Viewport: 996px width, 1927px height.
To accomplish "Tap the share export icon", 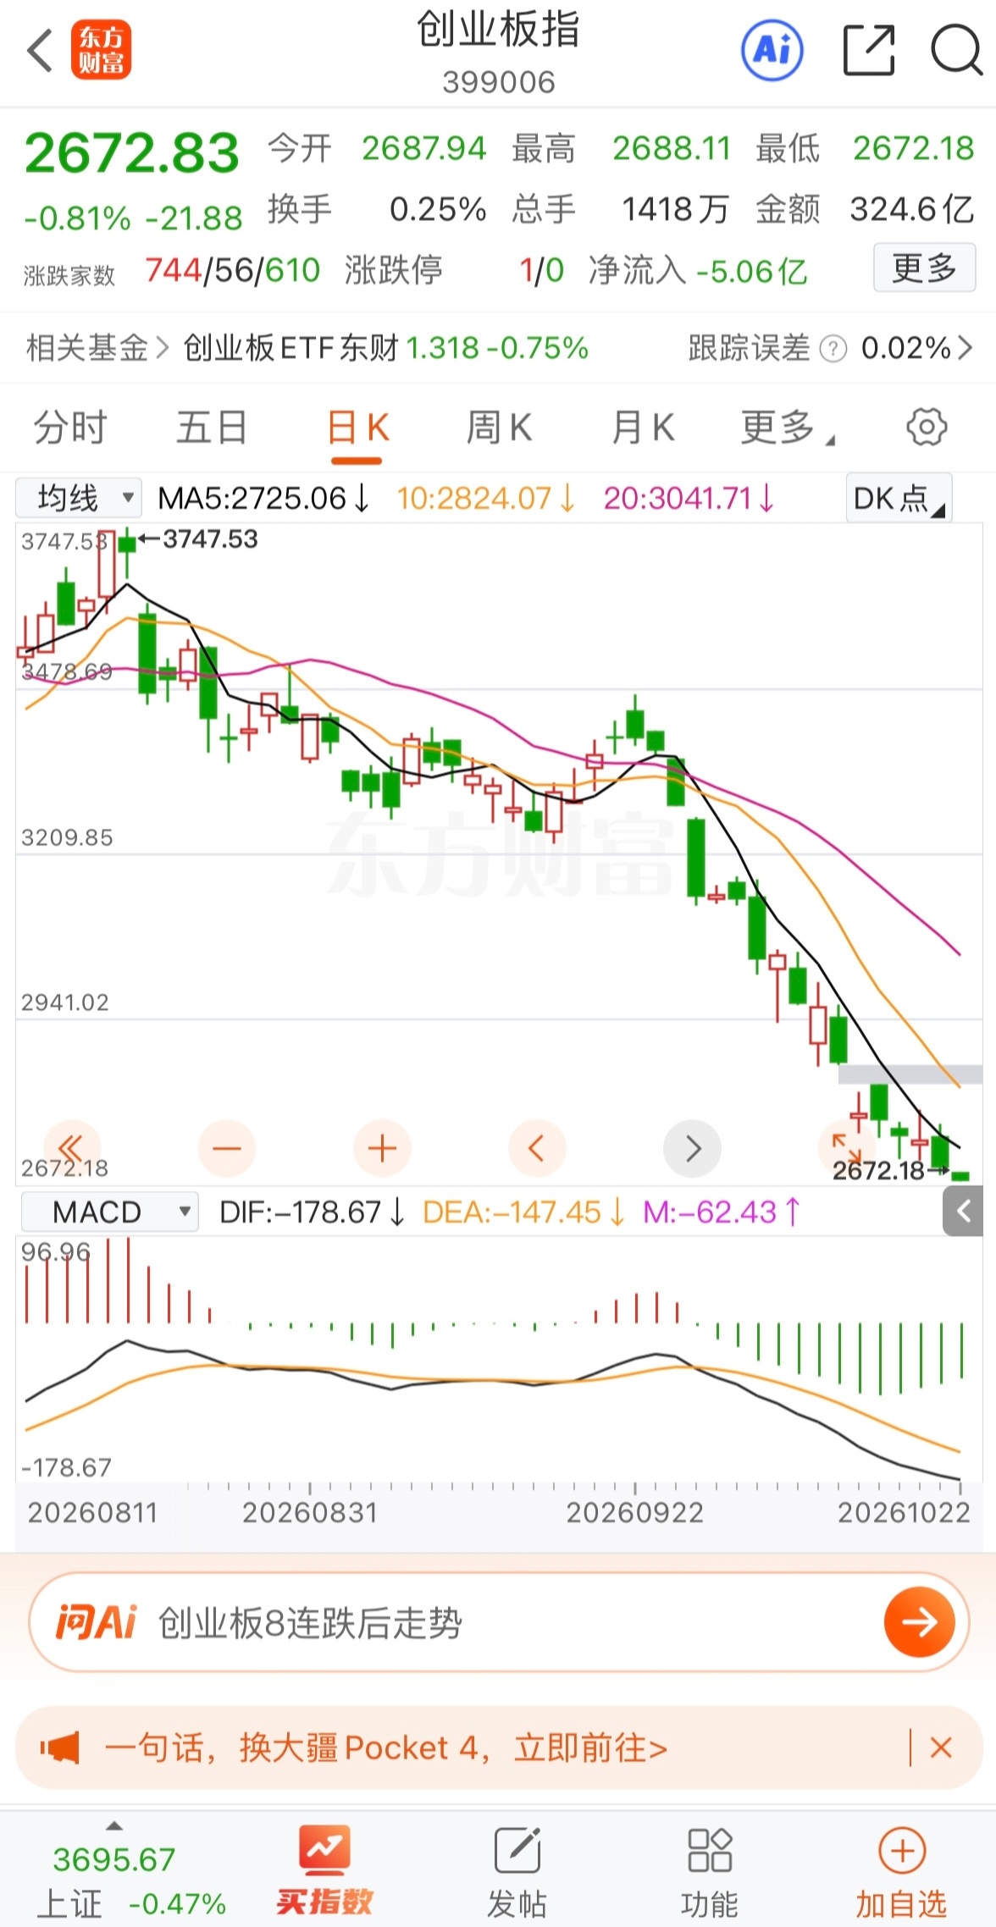I will [869, 50].
